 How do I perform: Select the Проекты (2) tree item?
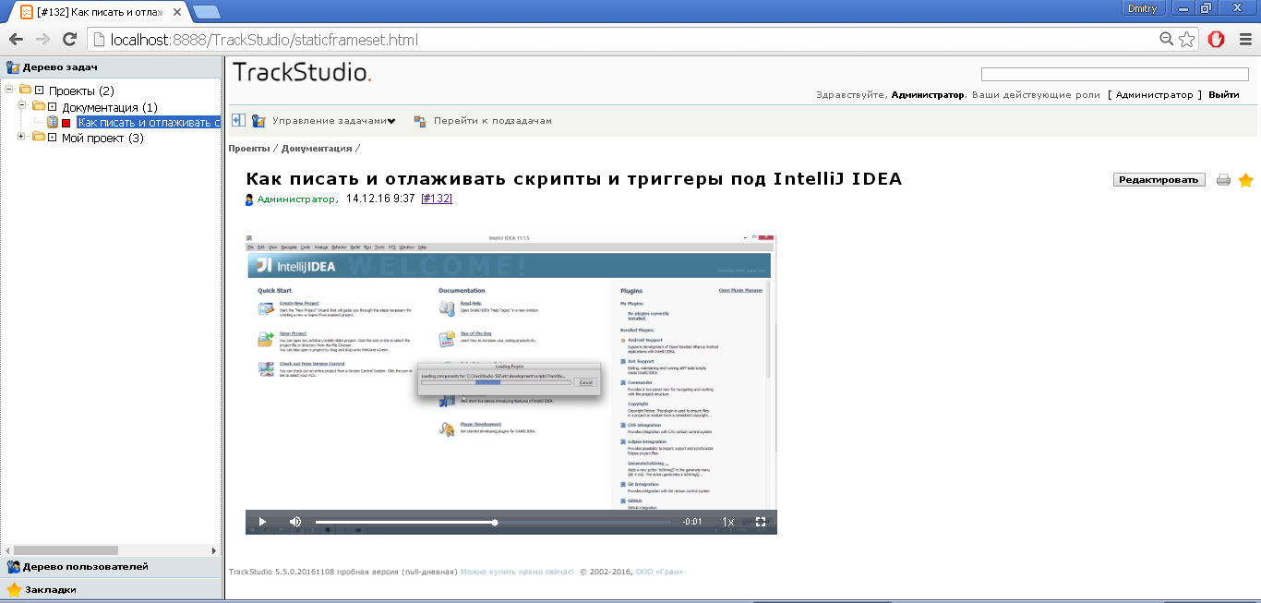pos(81,90)
